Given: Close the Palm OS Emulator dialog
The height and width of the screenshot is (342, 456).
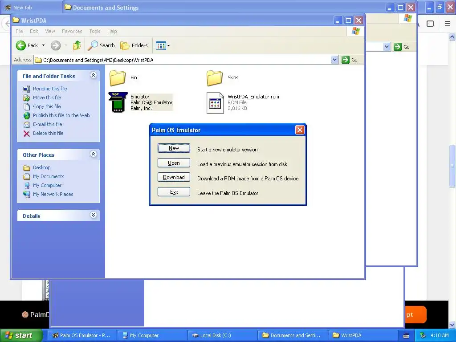Looking at the screenshot, I should click(300, 130).
